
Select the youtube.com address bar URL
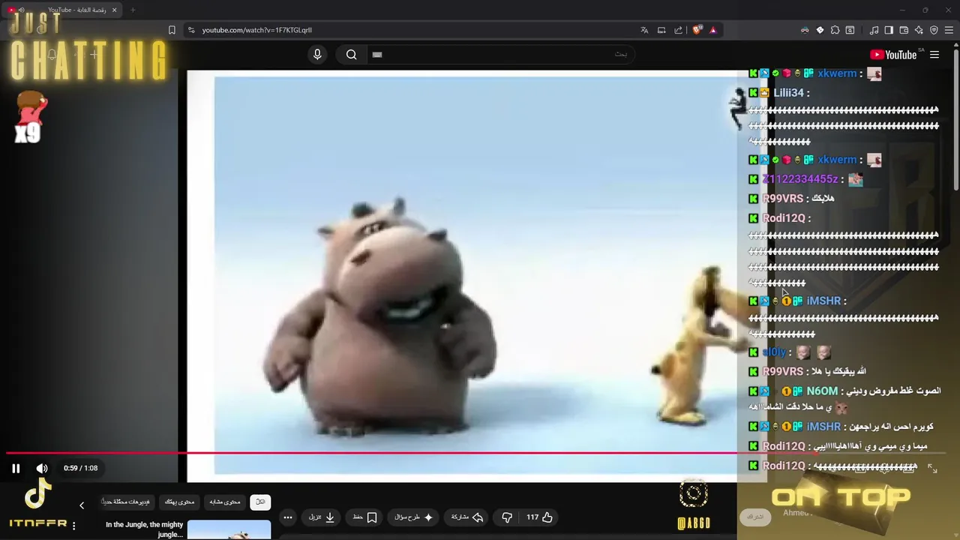[x=256, y=30]
